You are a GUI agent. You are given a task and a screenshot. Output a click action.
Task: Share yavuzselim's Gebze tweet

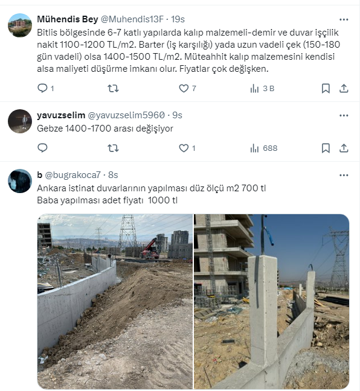point(344,148)
